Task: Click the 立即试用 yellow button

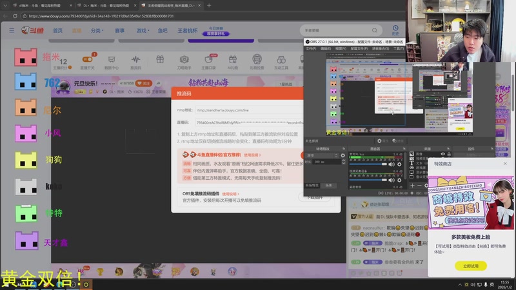Action: [471, 266]
